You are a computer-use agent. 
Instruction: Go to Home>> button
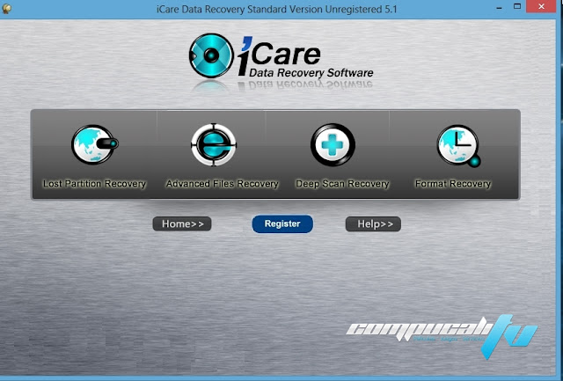pos(182,223)
